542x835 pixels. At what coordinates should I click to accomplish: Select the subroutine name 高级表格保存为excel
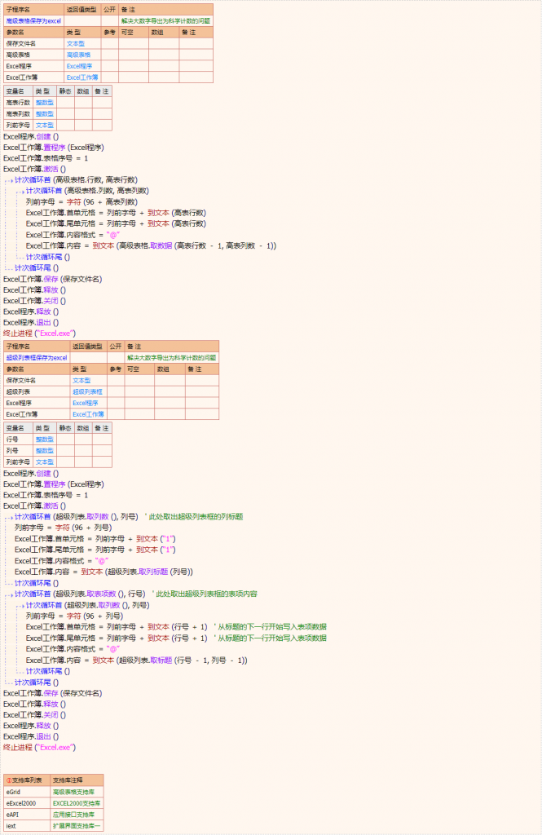click(33, 20)
